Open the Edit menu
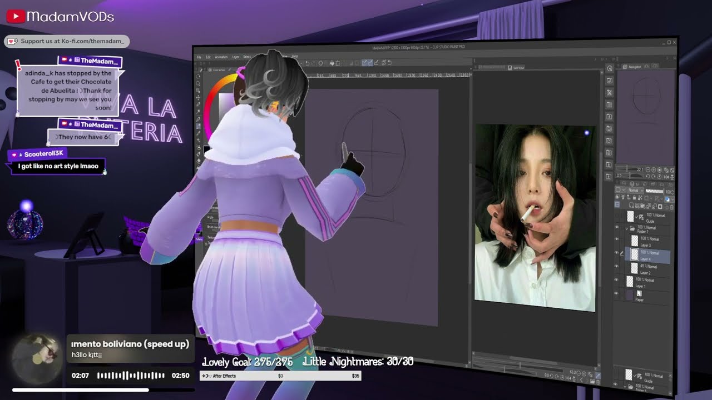The height and width of the screenshot is (400, 712). [x=208, y=57]
